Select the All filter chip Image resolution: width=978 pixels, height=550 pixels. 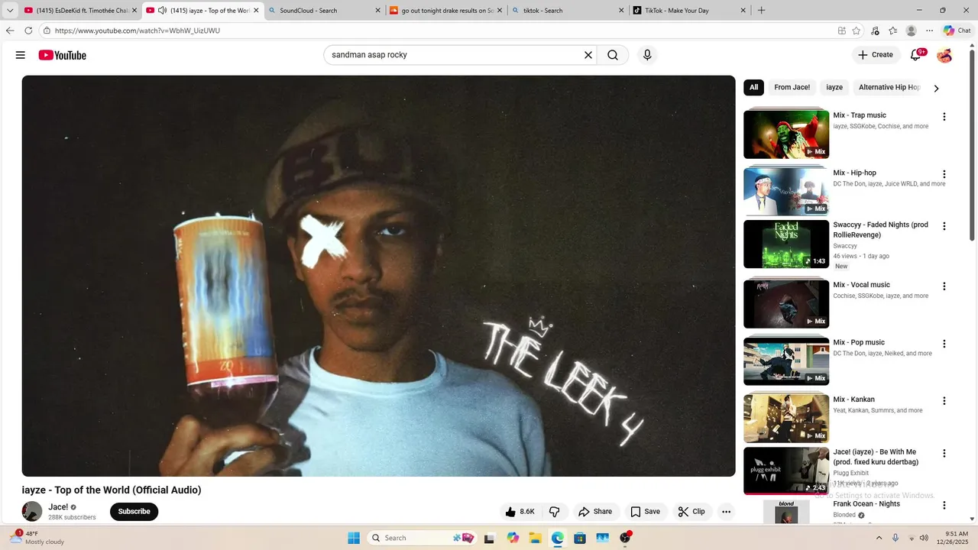[753, 87]
